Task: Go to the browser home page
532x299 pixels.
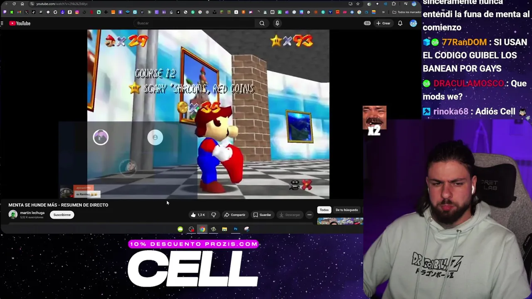Action: 22,4
